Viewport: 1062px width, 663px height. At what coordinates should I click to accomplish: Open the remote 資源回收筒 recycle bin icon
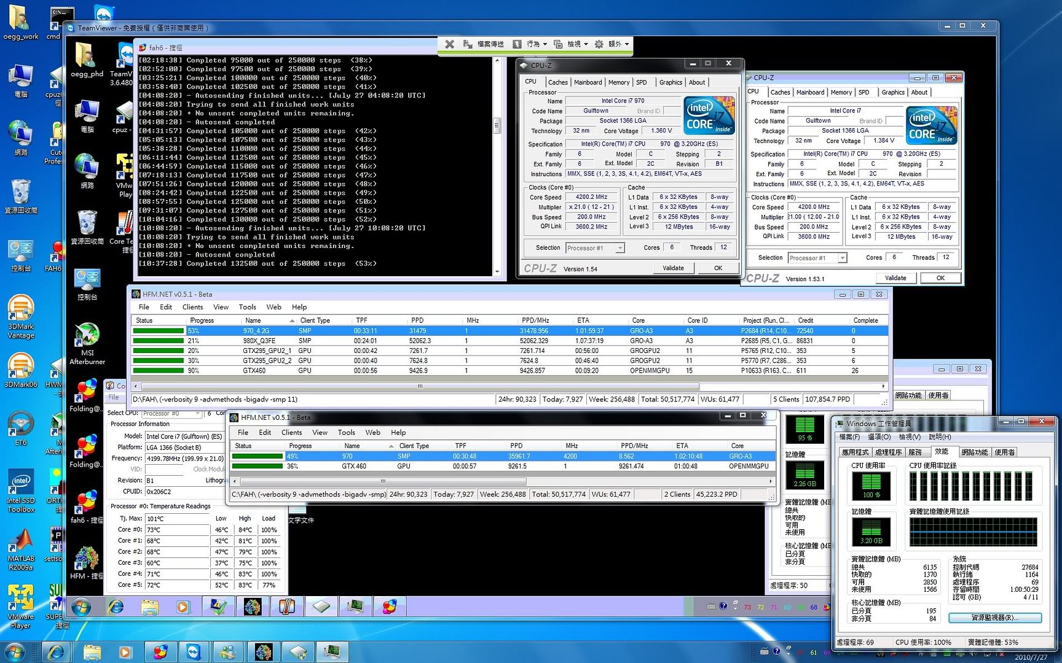(87, 227)
